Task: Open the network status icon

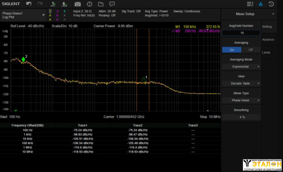Action: point(260,4)
